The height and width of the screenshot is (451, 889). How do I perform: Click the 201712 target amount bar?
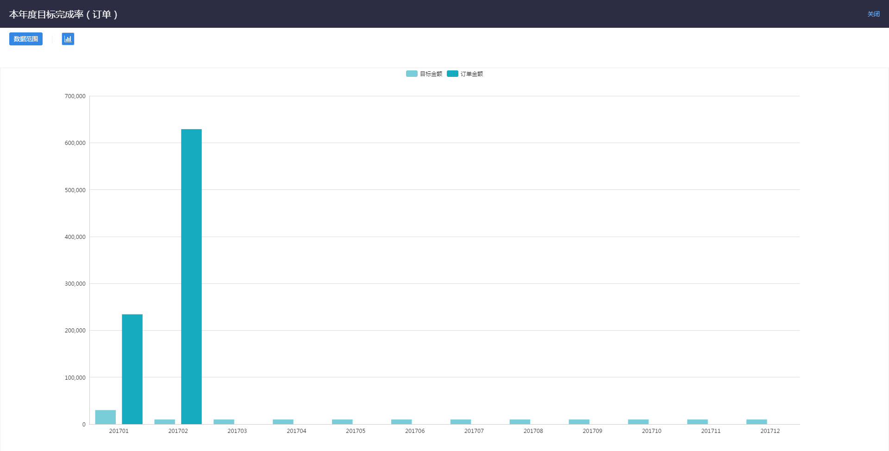pyautogui.click(x=757, y=422)
